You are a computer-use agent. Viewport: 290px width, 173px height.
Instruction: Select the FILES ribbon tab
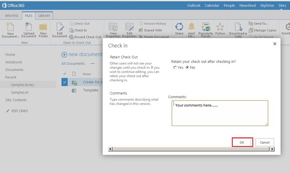[x=28, y=16]
